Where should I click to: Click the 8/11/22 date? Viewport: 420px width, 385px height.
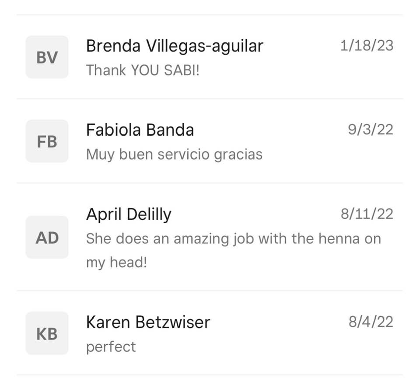(367, 214)
